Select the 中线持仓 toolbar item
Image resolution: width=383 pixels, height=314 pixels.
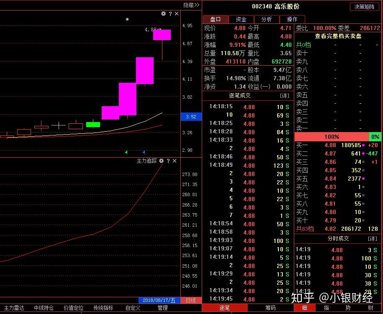pos(43,309)
